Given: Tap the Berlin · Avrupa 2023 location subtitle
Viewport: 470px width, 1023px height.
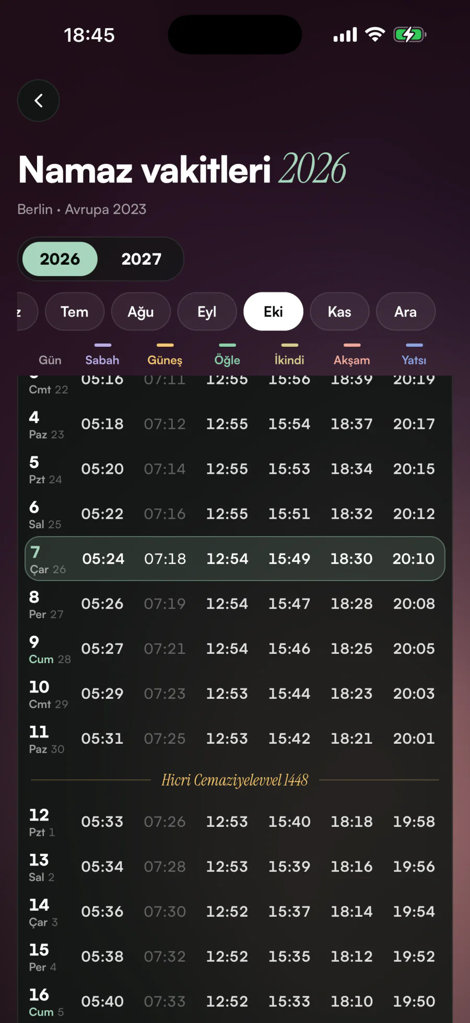Looking at the screenshot, I should (82, 209).
